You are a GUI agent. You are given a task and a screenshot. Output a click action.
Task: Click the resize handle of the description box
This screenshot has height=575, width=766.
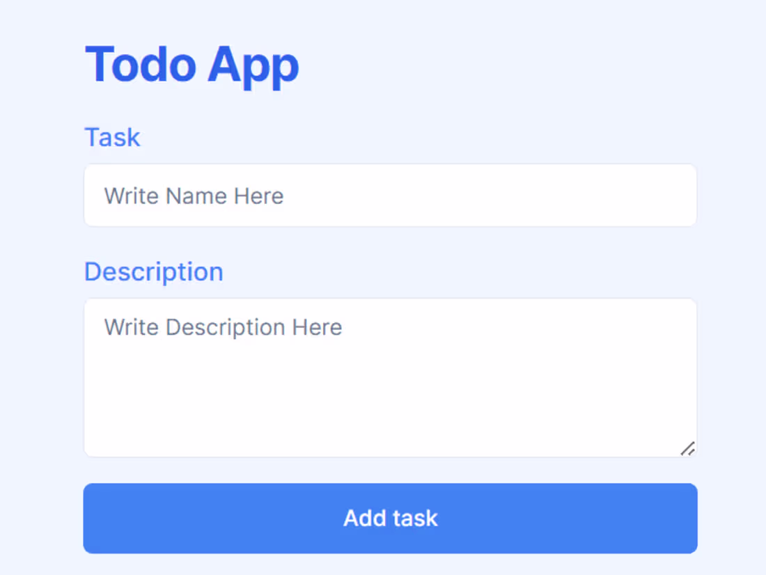click(687, 450)
